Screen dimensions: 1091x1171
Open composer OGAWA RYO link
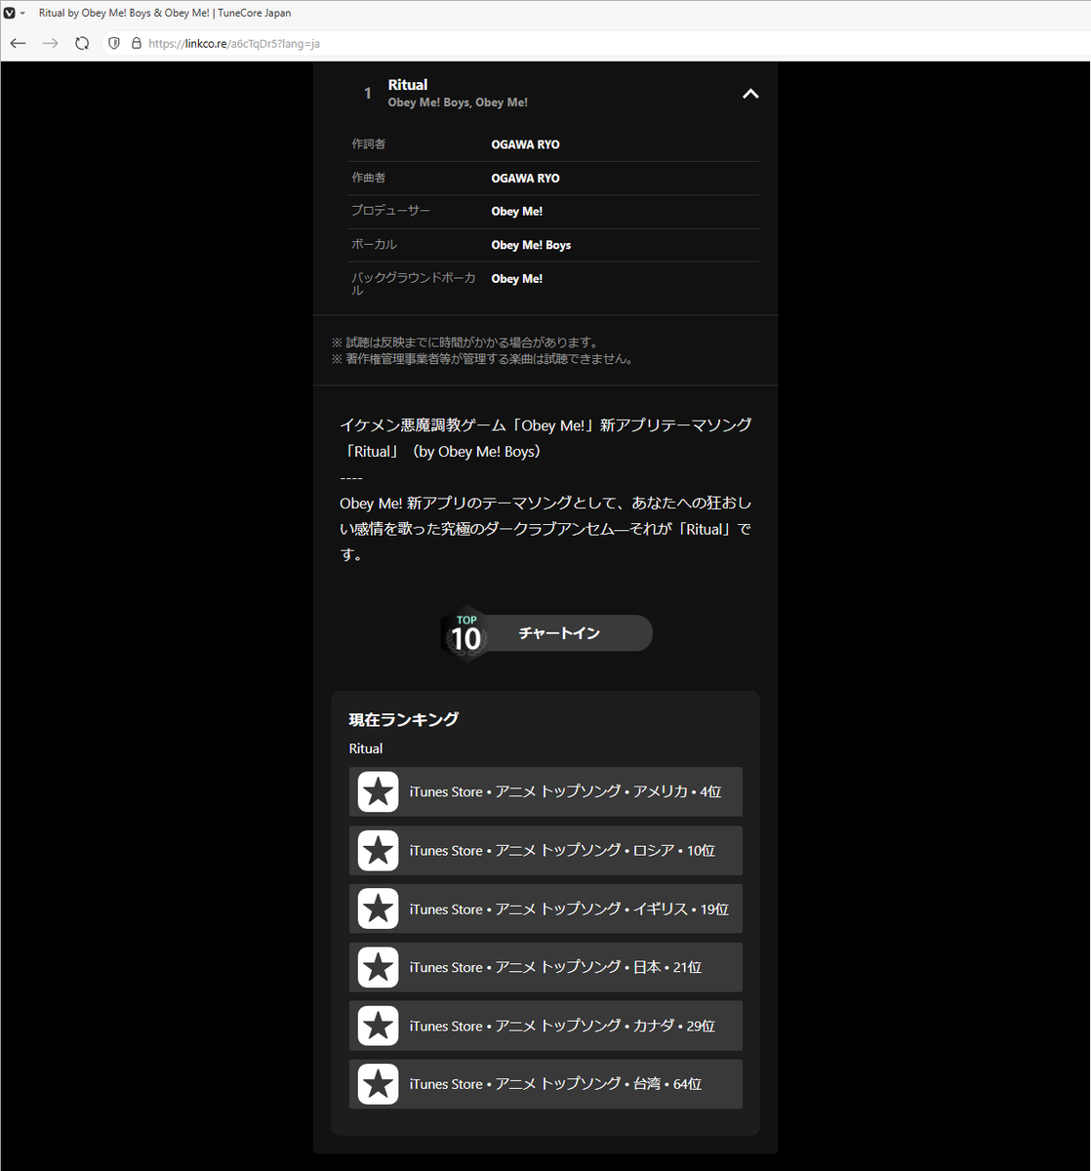coord(525,179)
